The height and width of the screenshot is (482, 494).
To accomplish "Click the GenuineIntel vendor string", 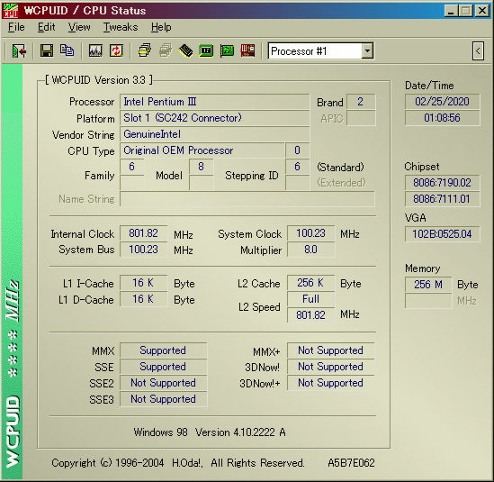I will coord(214,134).
